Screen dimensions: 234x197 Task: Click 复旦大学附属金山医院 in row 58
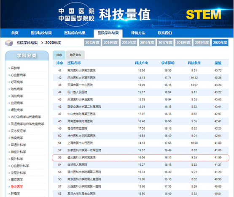point(81,194)
